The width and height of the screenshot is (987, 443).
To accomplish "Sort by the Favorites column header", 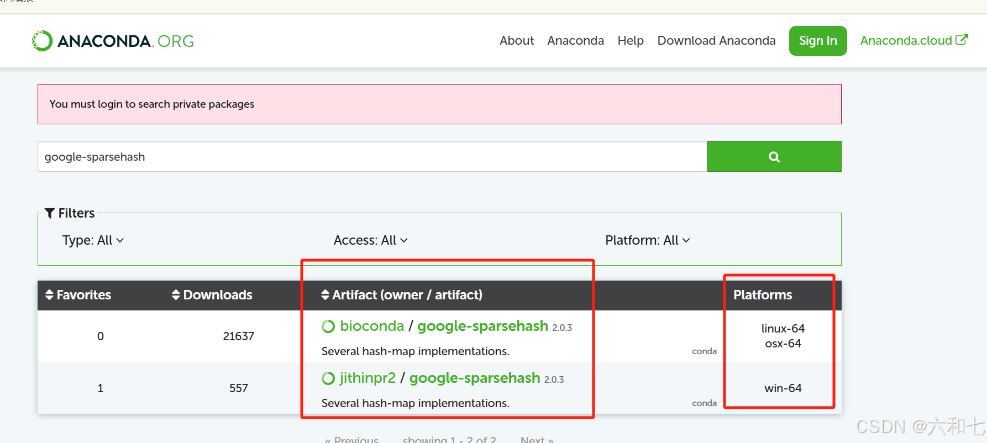I will 78,295.
